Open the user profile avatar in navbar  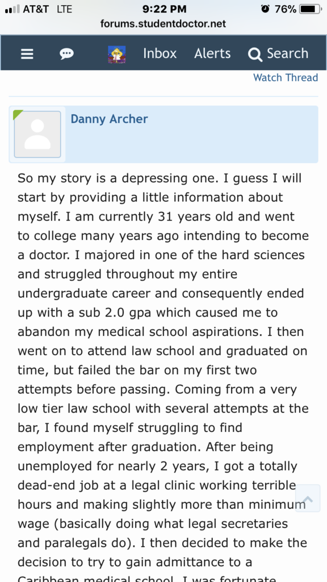click(117, 55)
